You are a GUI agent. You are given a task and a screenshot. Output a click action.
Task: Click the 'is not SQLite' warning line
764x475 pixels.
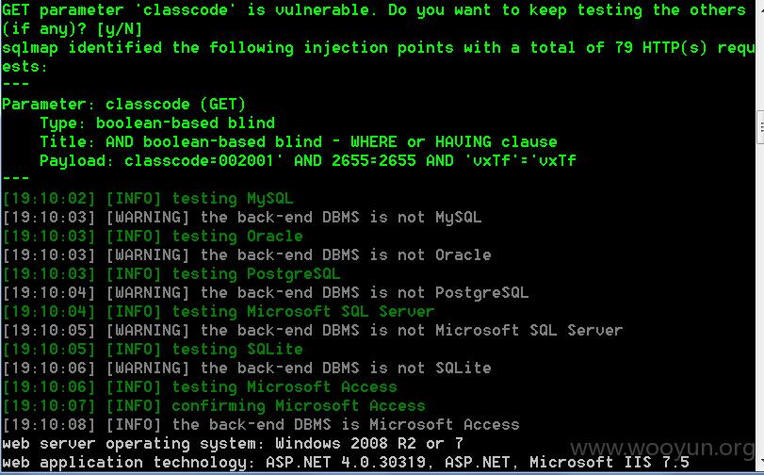[247, 368]
